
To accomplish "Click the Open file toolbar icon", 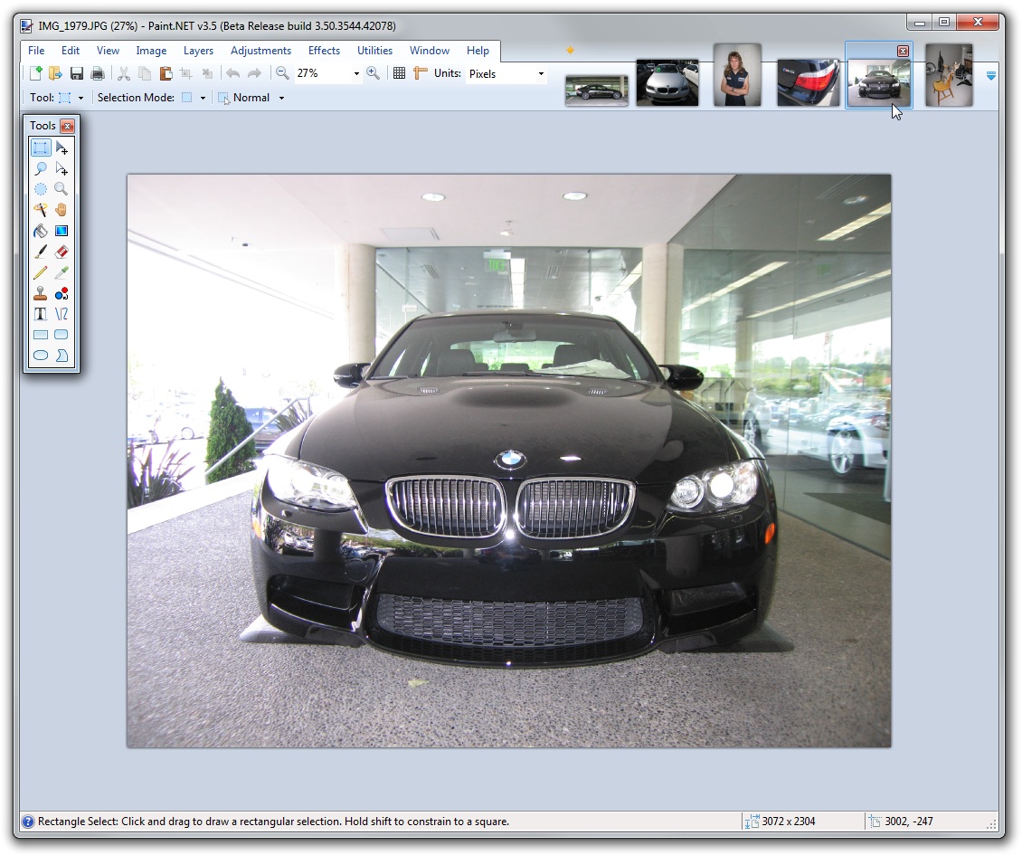I will click(55, 73).
